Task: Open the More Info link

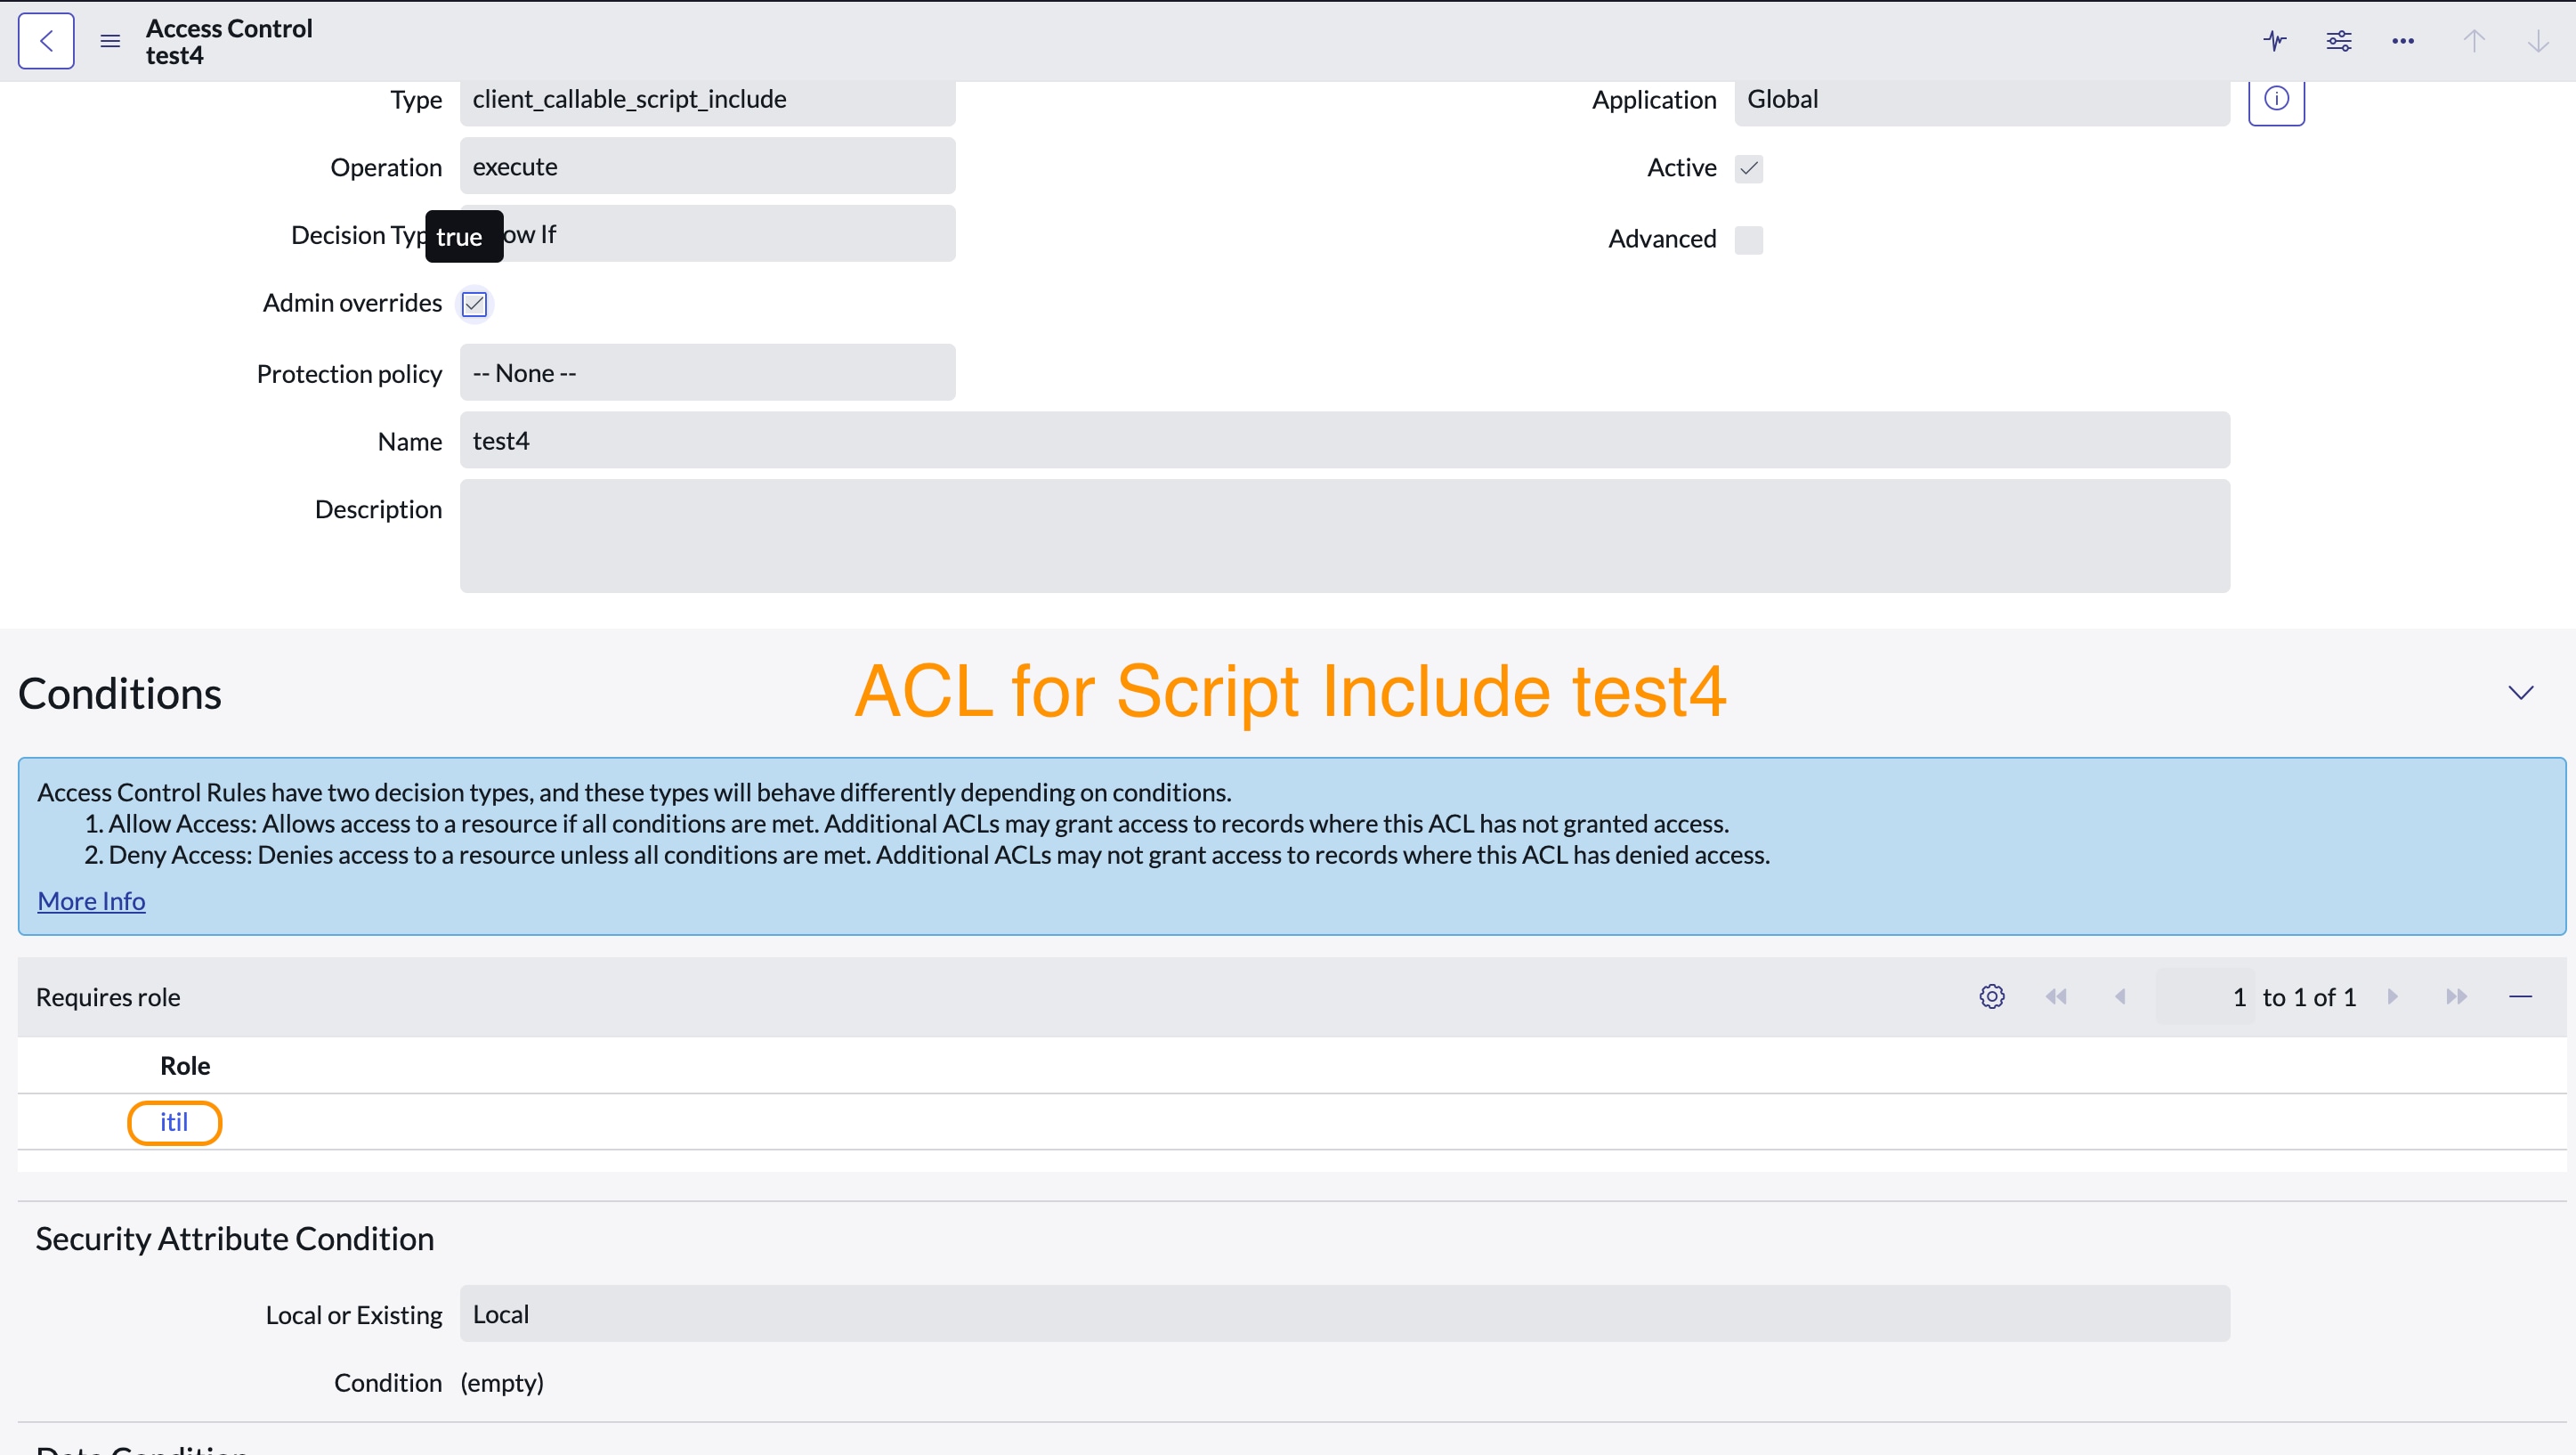Action: pyautogui.click(x=92, y=902)
